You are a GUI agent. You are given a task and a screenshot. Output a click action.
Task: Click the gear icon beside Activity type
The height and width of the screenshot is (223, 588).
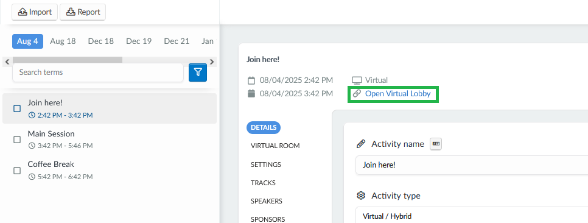point(361,196)
